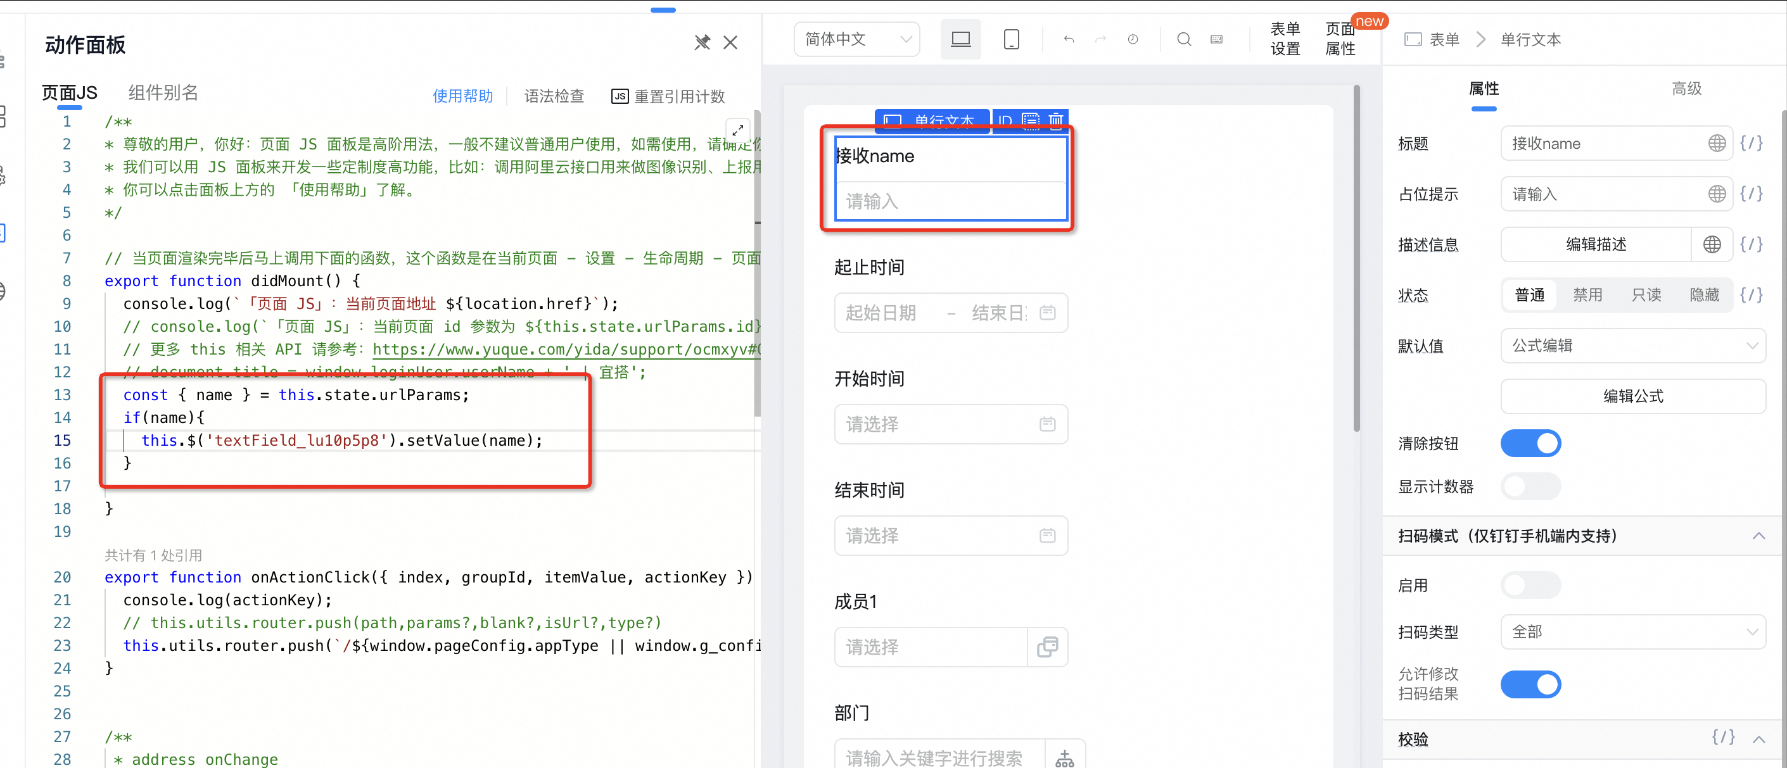Bind variable for 状态 property
1787x768 pixels.
[x=1752, y=295]
